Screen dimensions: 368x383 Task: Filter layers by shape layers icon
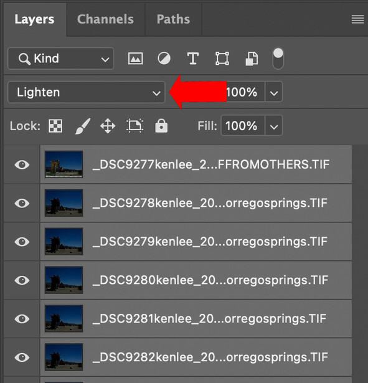coord(222,59)
